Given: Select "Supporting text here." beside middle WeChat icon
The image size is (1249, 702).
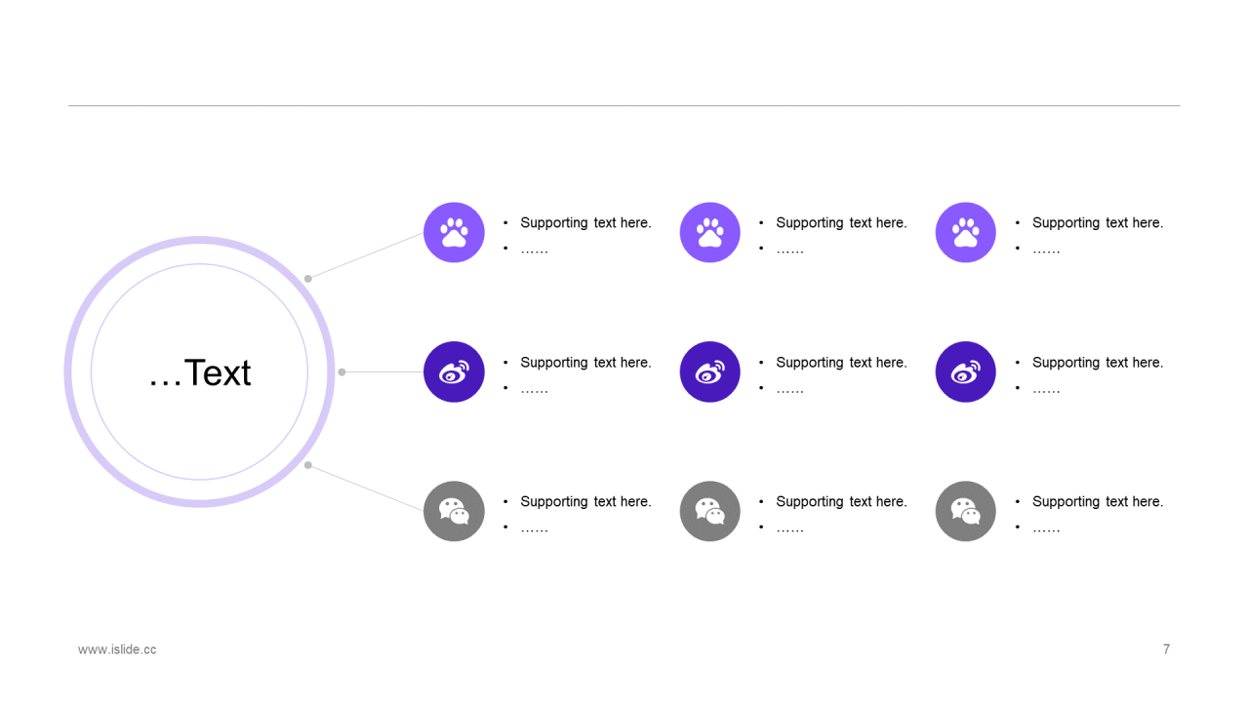Looking at the screenshot, I should pos(841,502).
